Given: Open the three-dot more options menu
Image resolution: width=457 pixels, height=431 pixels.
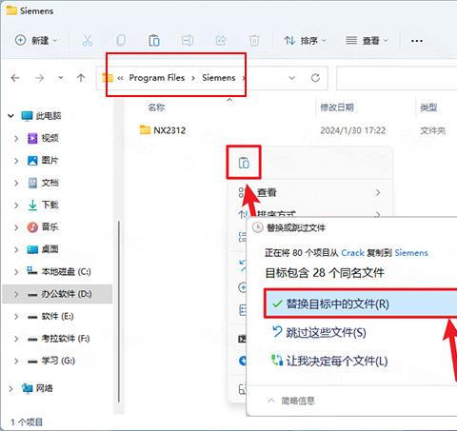Looking at the screenshot, I should coord(417,41).
